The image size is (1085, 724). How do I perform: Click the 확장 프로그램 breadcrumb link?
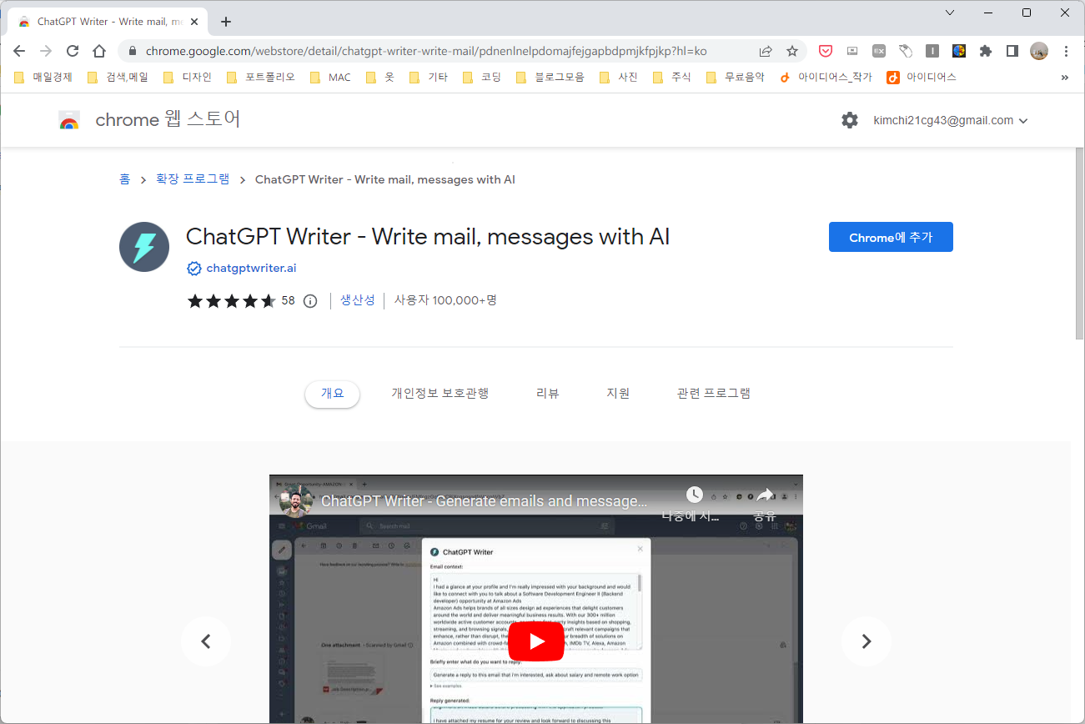click(193, 179)
